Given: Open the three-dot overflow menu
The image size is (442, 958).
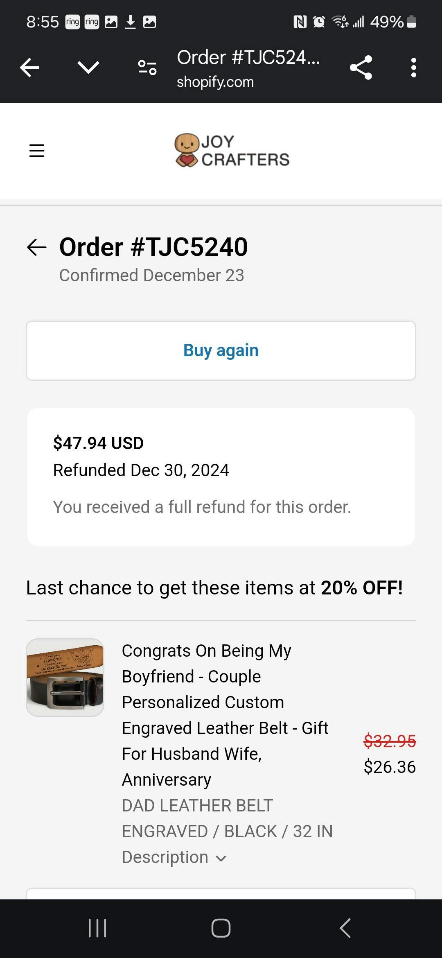Looking at the screenshot, I should pos(414,68).
